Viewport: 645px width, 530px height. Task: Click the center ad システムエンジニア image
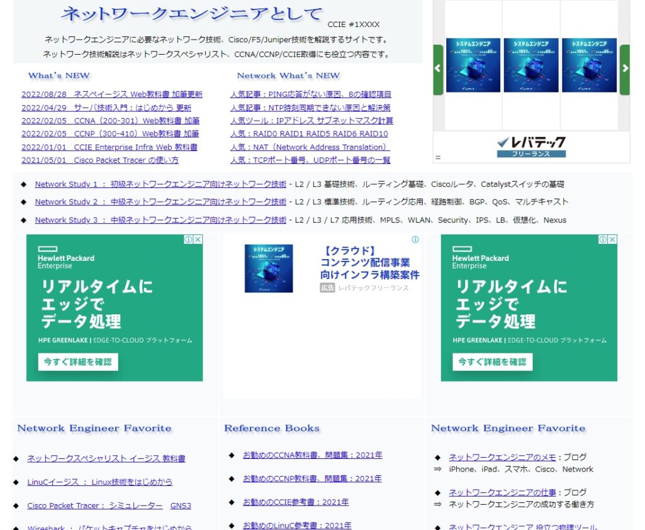269,268
